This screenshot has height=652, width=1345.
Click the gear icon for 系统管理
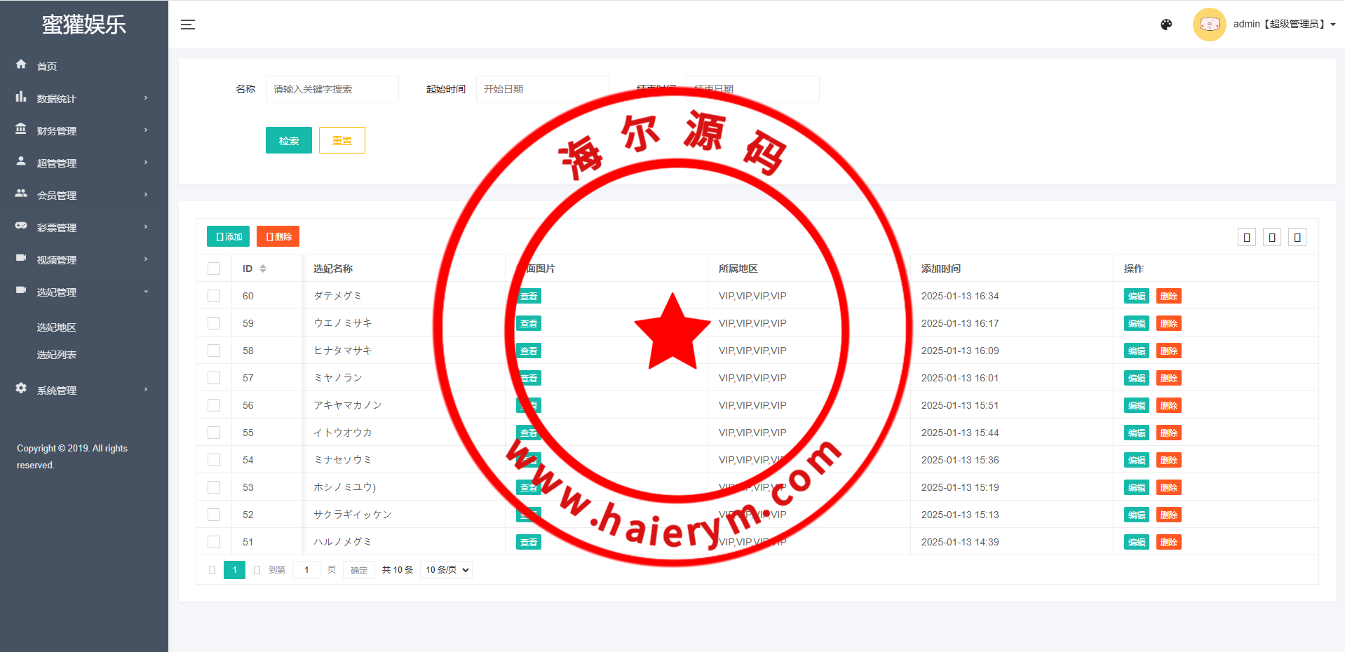click(x=21, y=388)
